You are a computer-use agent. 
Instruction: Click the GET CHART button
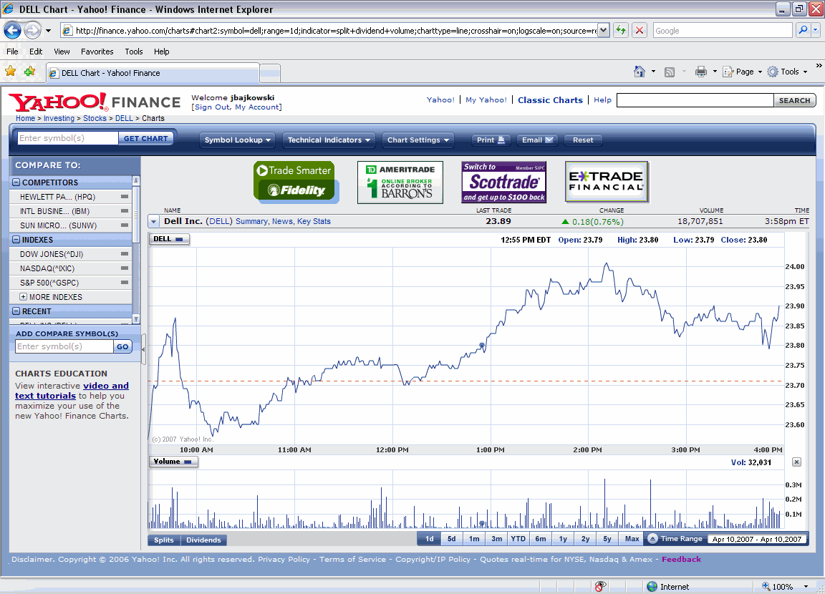[x=146, y=138]
